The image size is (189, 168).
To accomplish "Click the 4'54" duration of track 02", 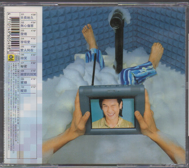I will 33,23.
